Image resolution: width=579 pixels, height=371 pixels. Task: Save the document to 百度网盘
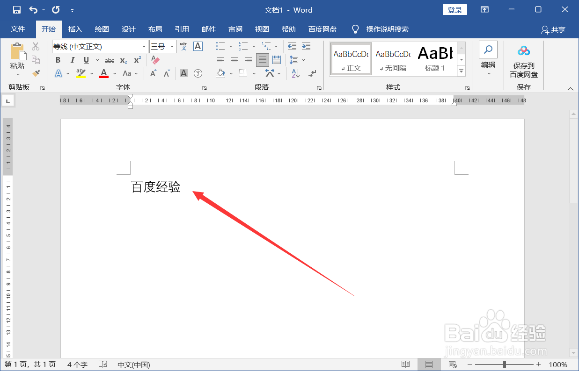524,61
